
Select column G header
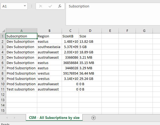(x=144, y=31)
